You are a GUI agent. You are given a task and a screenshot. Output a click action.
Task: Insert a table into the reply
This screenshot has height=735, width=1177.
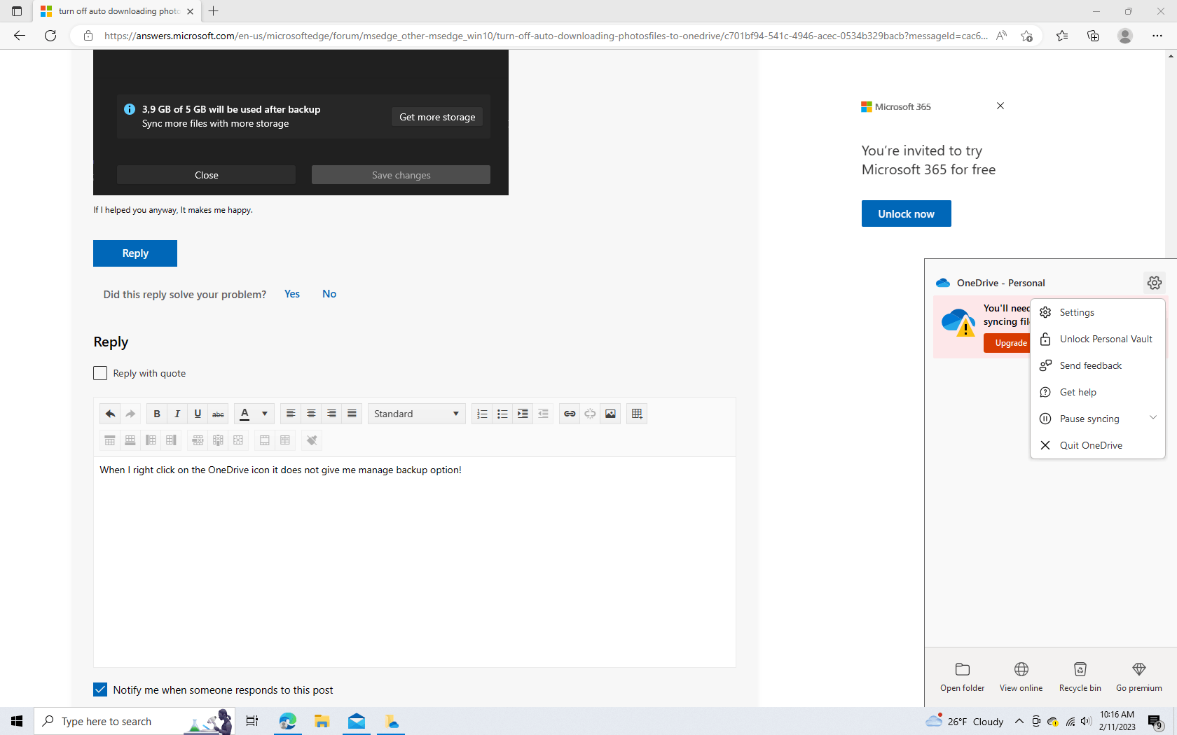pyautogui.click(x=637, y=414)
